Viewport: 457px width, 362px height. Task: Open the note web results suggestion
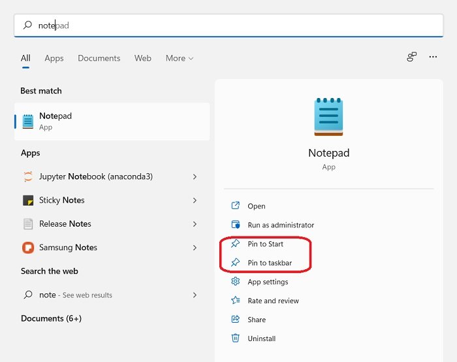click(75, 295)
